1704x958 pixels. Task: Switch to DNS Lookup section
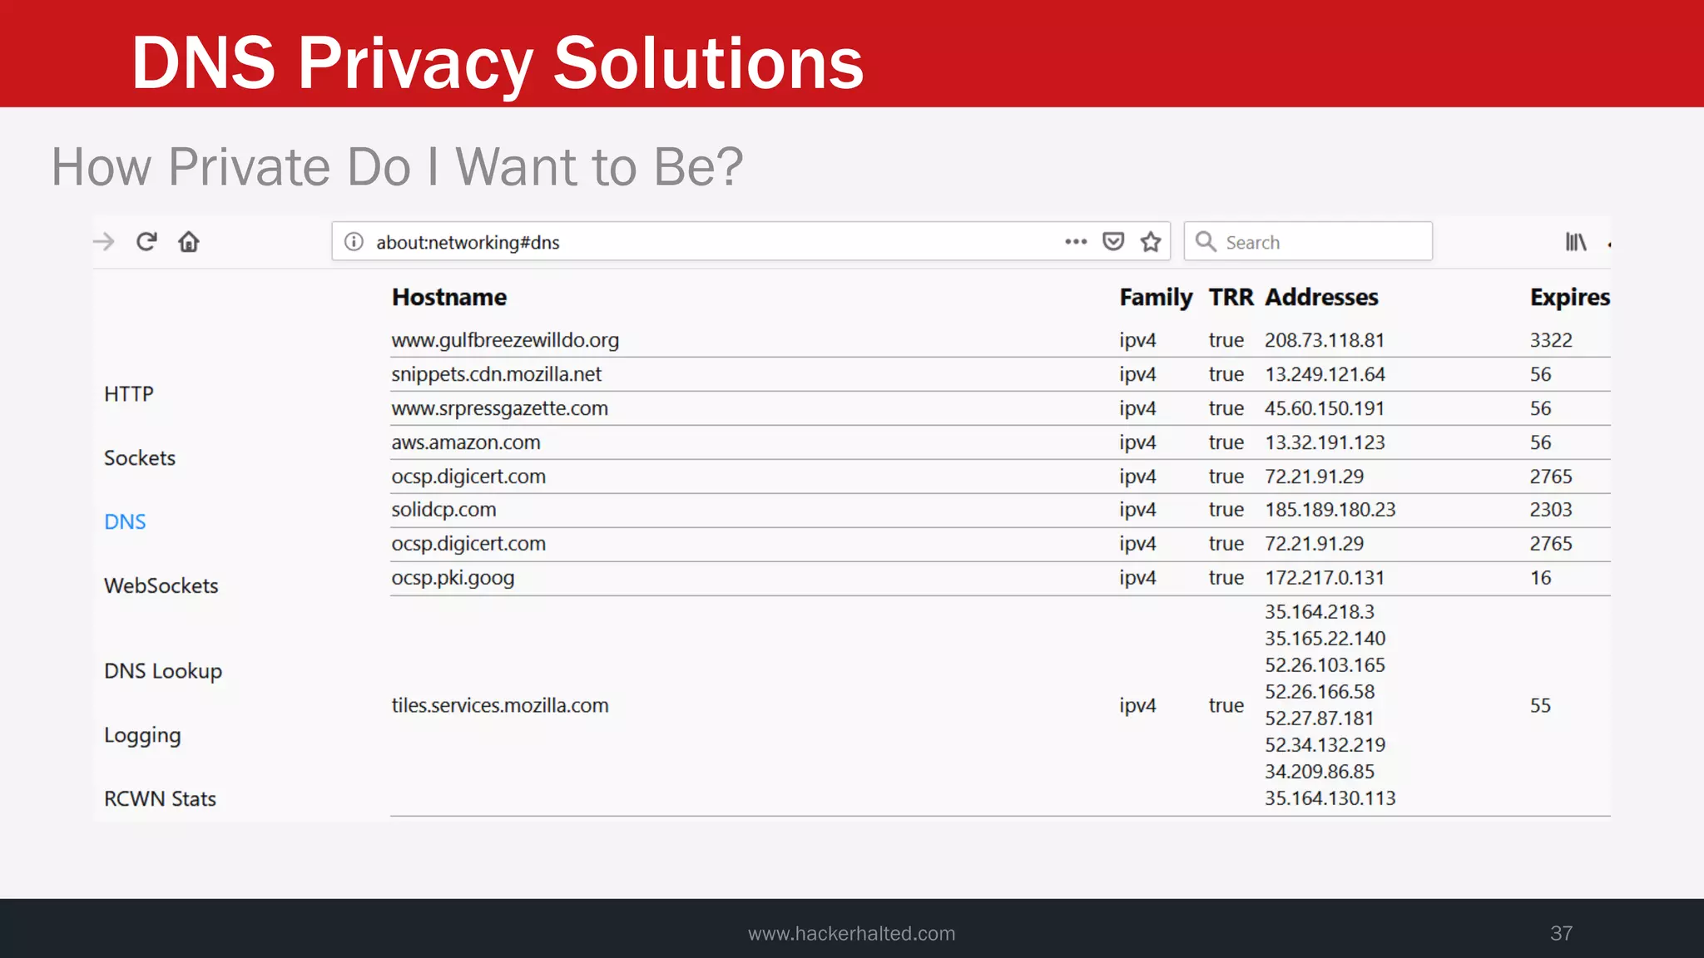click(x=163, y=671)
